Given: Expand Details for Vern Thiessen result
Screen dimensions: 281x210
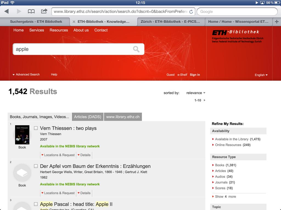Looking at the screenshot, I should pyautogui.click(x=84, y=155).
